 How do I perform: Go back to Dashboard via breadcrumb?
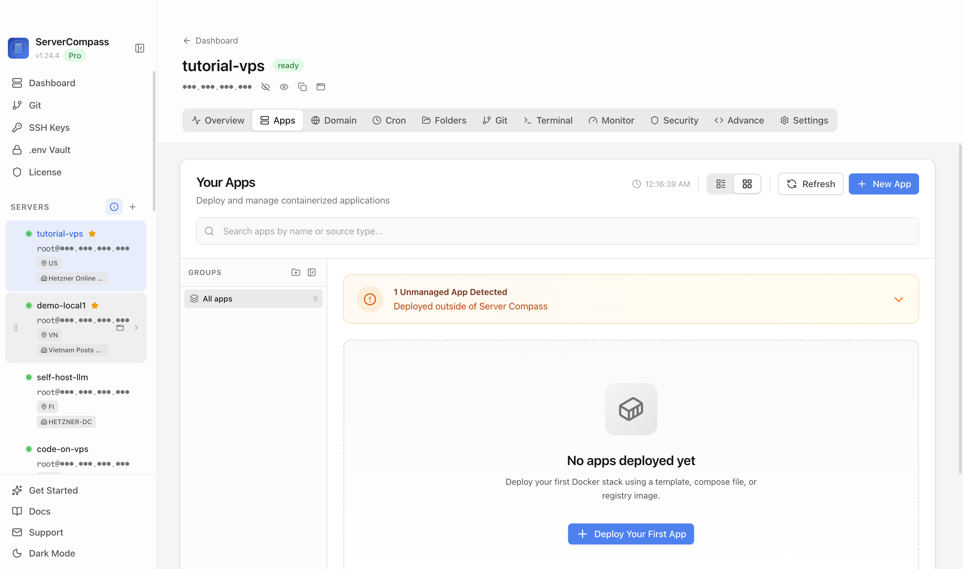[x=210, y=41]
